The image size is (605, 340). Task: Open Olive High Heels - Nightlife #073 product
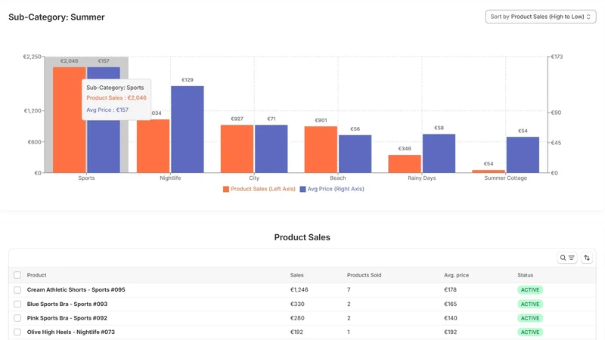[x=71, y=332]
